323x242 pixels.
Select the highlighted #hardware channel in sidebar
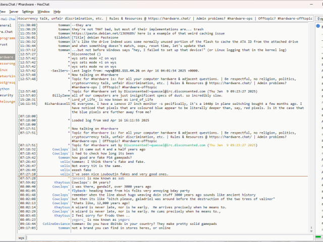point(7,57)
